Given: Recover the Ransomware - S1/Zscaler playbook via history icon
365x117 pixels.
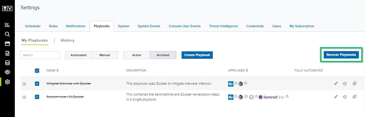Looking at the screenshot, I should (x=345, y=97).
